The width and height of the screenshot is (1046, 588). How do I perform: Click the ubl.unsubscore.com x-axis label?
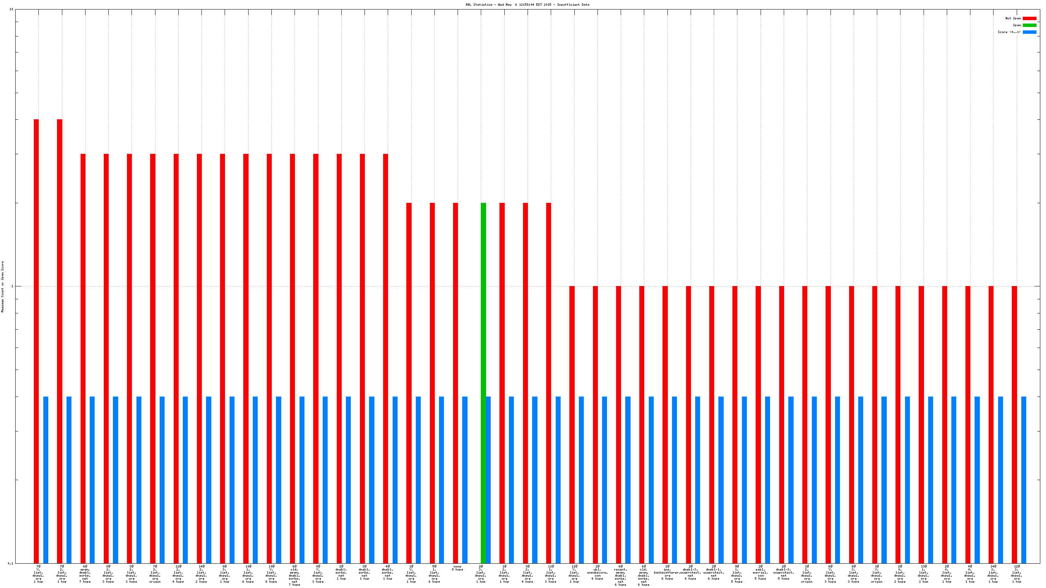pos(597,572)
